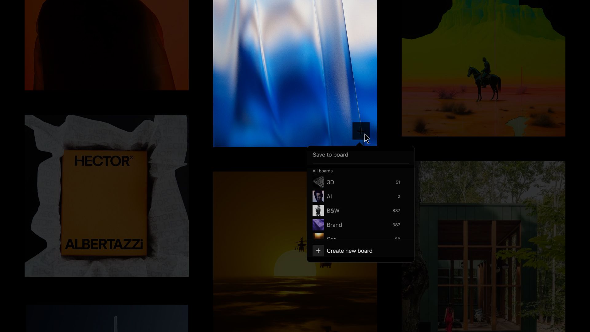This screenshot has width=590, height=332.
Task: Click the 837 count for B&W
Action: click(x=396, y=211)
